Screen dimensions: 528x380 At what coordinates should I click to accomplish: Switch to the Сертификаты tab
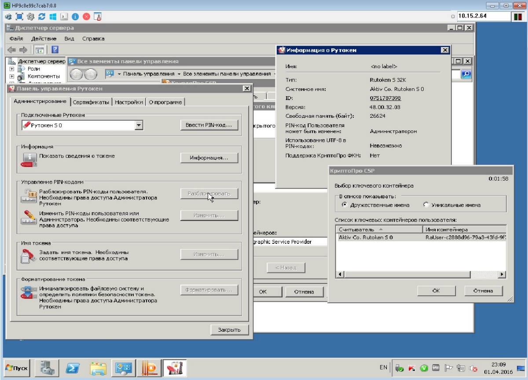click(x=91, y=102)
